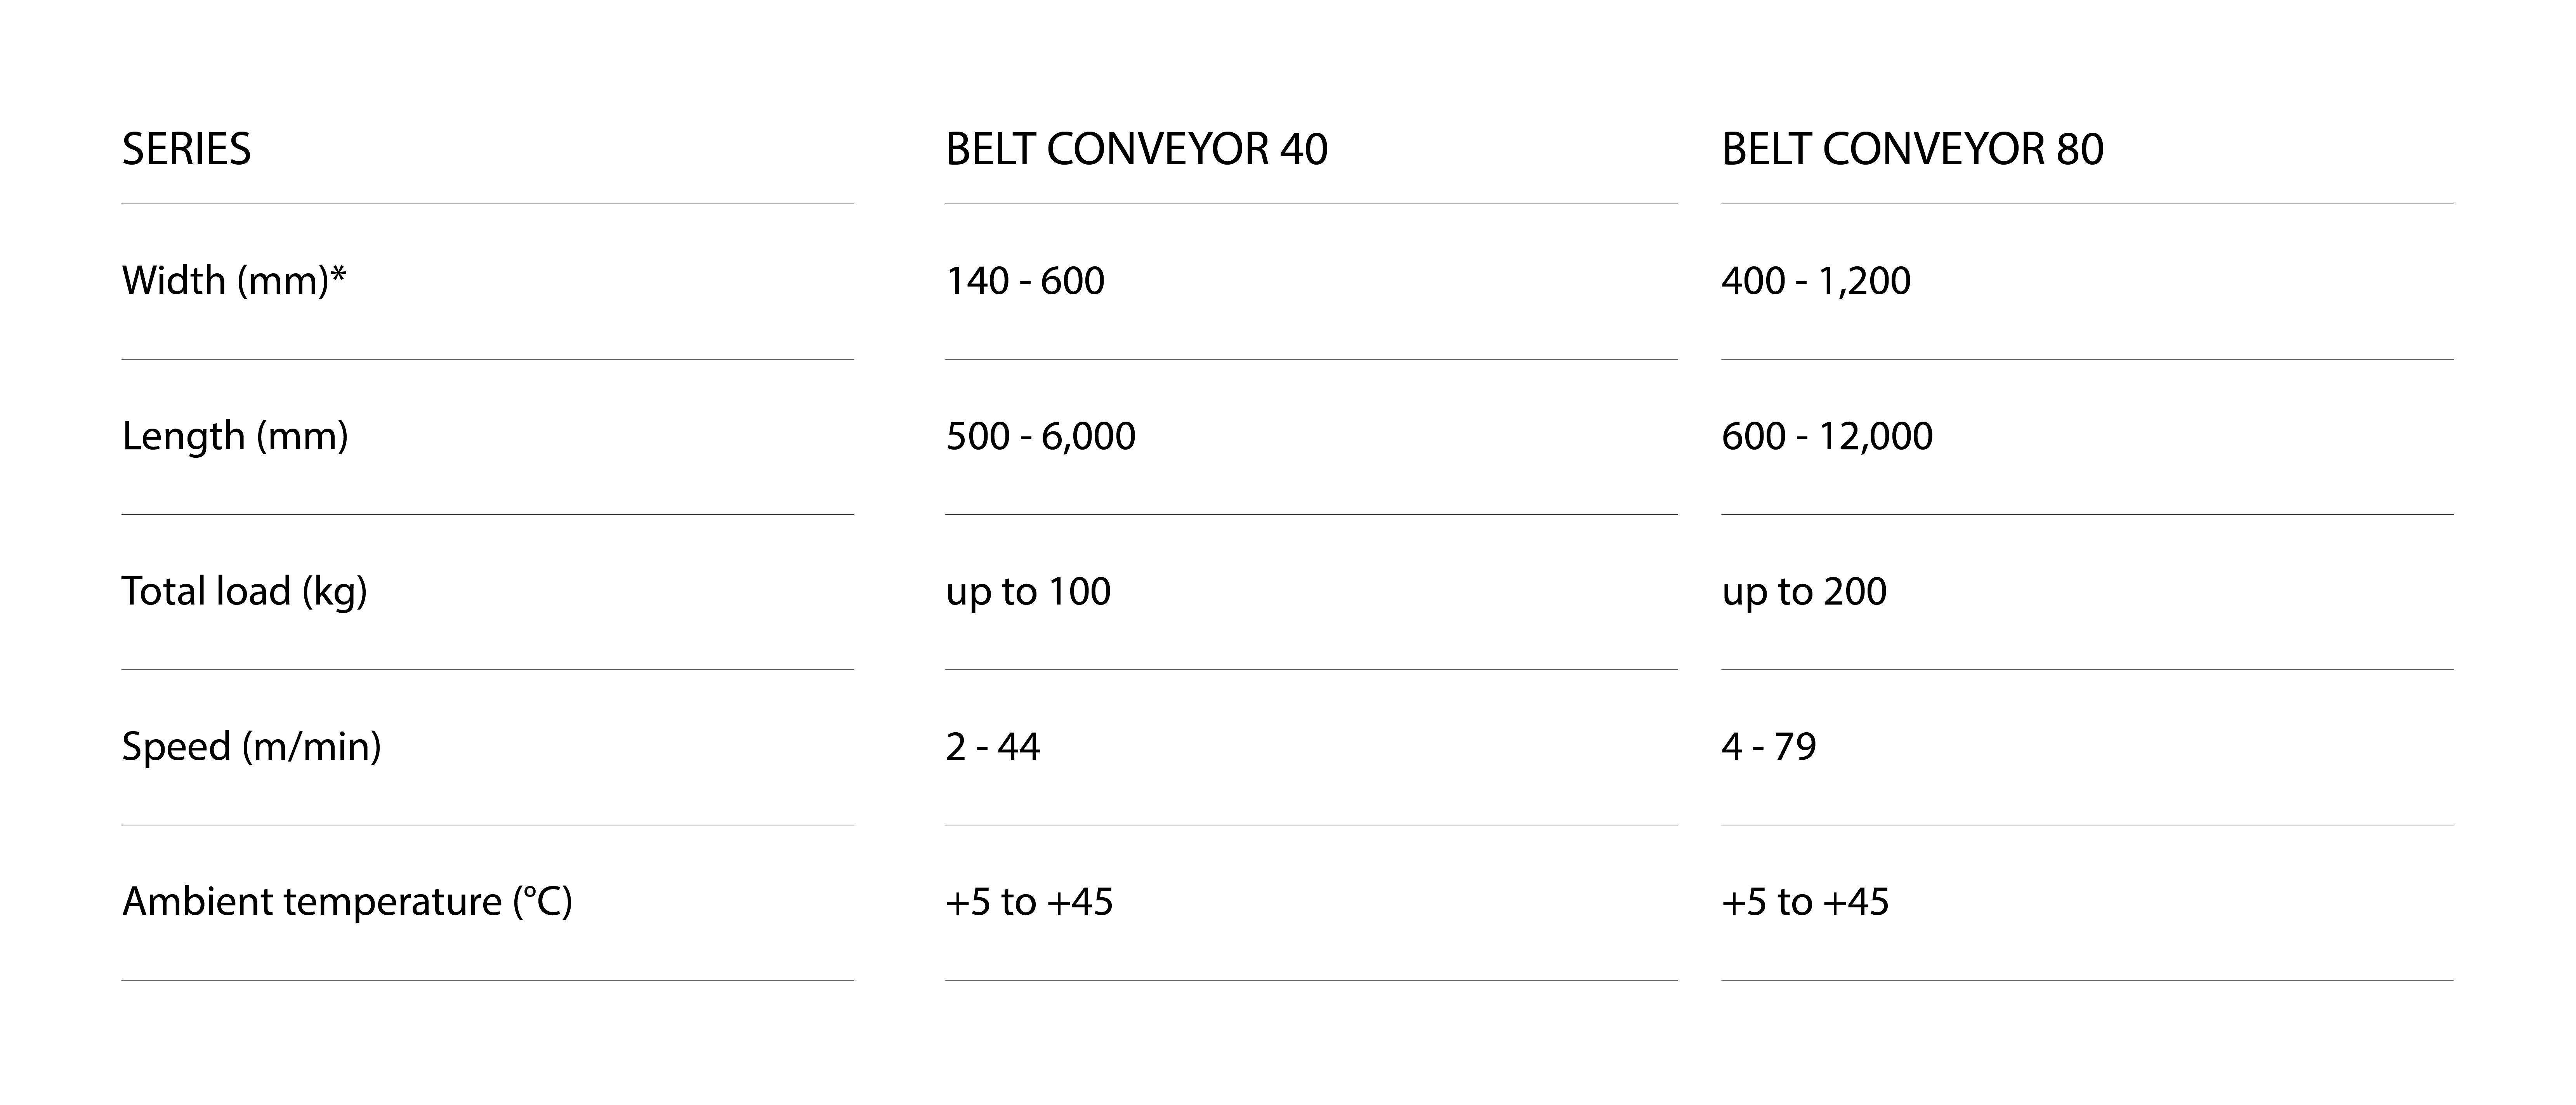
Task: Click Belt Conveyor 40's +5 to +45 temperature
Action: [x=1029, y=902]
